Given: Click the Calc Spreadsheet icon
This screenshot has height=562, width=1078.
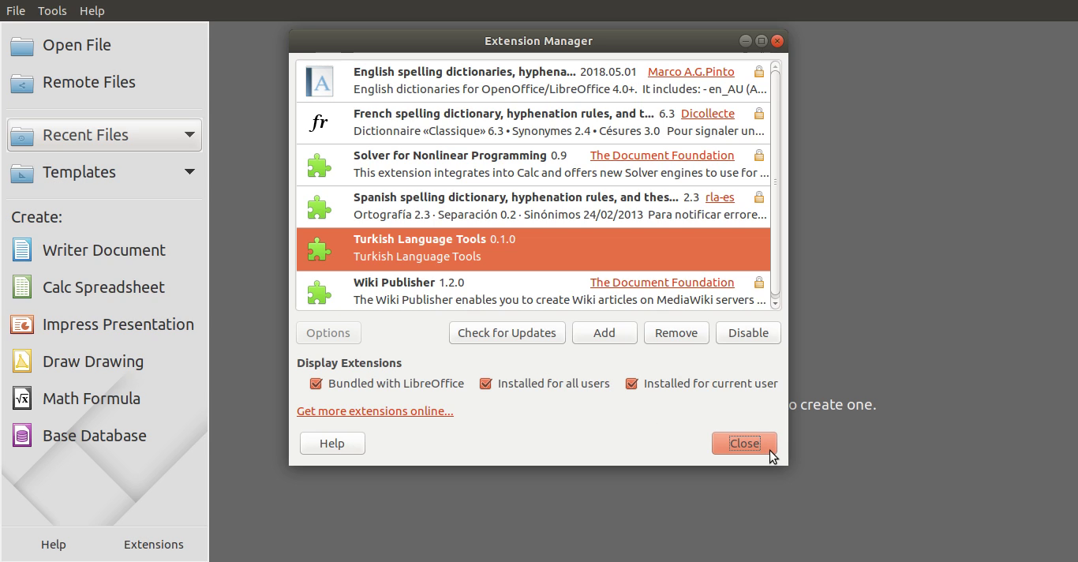Looking at the screenshot, I should [x=22, y=287].
